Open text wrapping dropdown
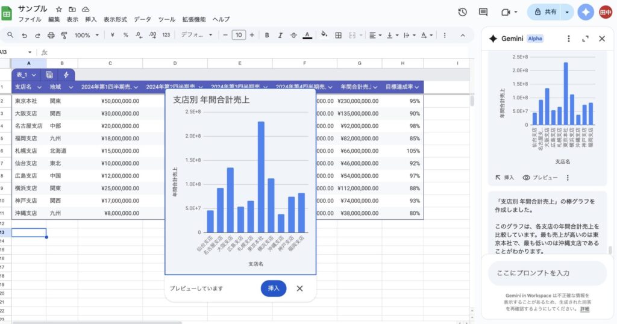617x324 pixels. 409,35
